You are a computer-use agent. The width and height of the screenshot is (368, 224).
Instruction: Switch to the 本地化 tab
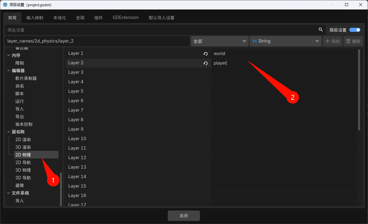pyautogui.click(x=60, y=18)
